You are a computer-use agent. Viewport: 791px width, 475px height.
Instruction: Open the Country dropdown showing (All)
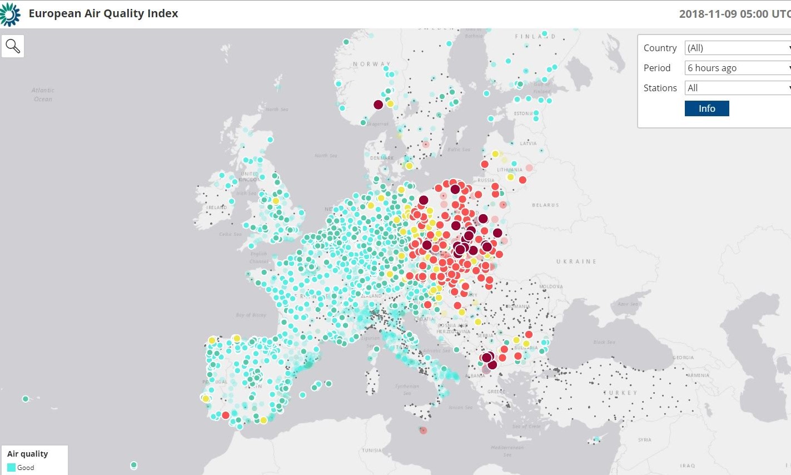738,48
